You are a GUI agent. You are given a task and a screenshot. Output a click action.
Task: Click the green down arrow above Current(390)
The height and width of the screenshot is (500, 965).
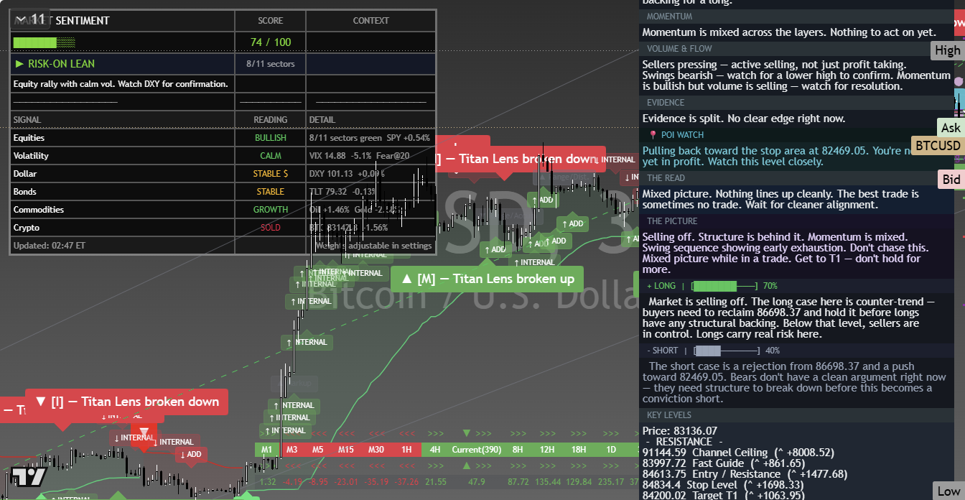point(467,433)
